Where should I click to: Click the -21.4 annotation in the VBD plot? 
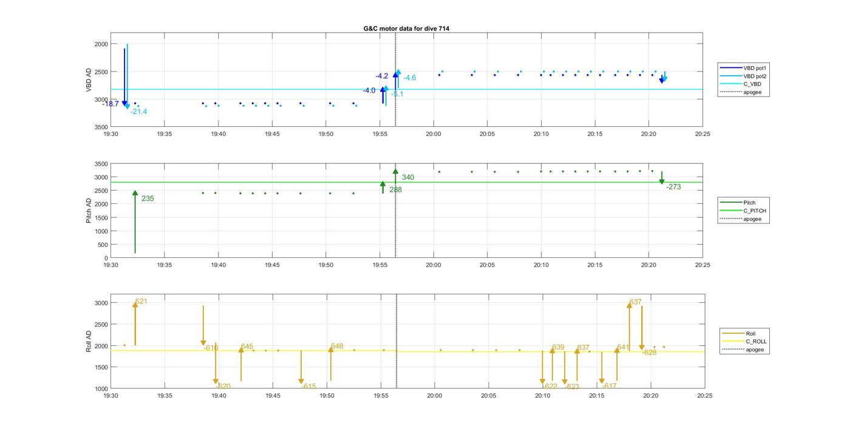pos(138,112)
